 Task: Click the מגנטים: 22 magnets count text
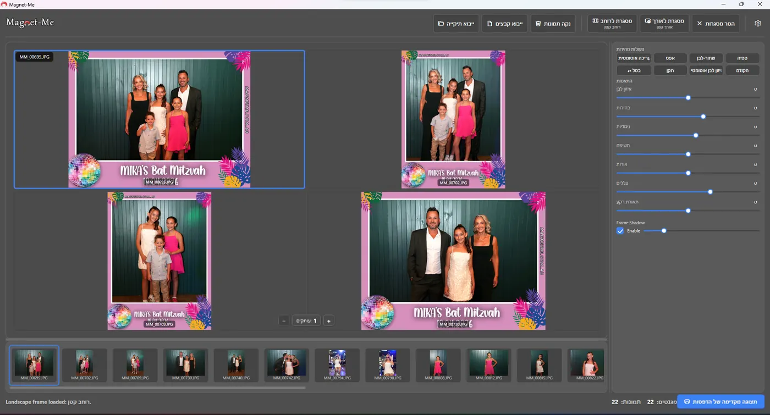pyautogui.click(x=662, y=402)
